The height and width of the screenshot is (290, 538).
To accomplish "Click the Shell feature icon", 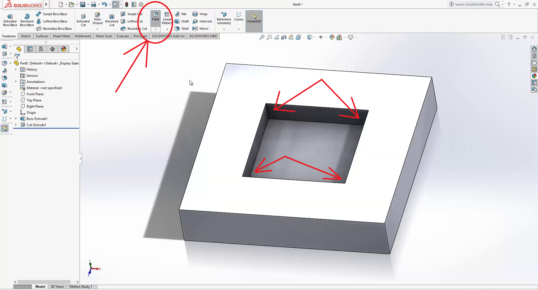I will click(181, 29).
